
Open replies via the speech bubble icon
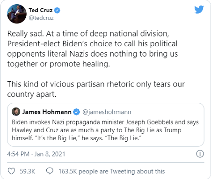pyautogui.click(x=50, y=171)
